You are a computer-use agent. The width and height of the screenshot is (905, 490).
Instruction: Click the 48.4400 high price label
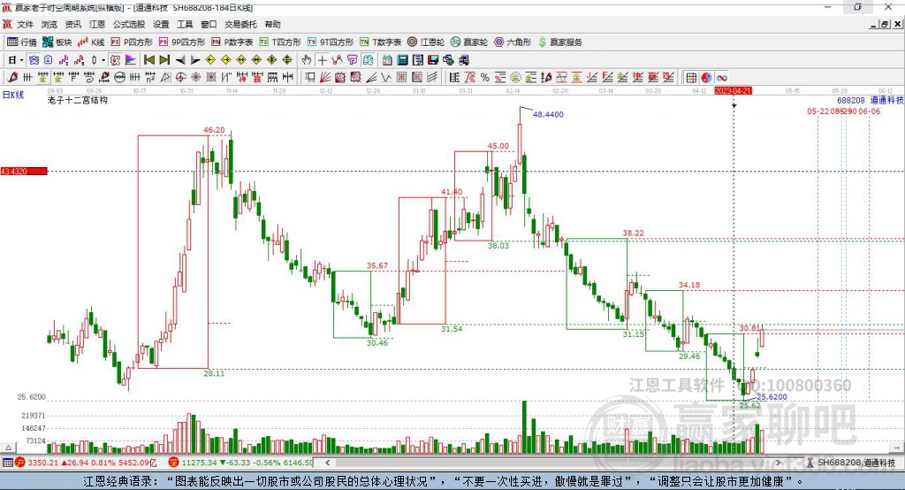pos(548,114)
